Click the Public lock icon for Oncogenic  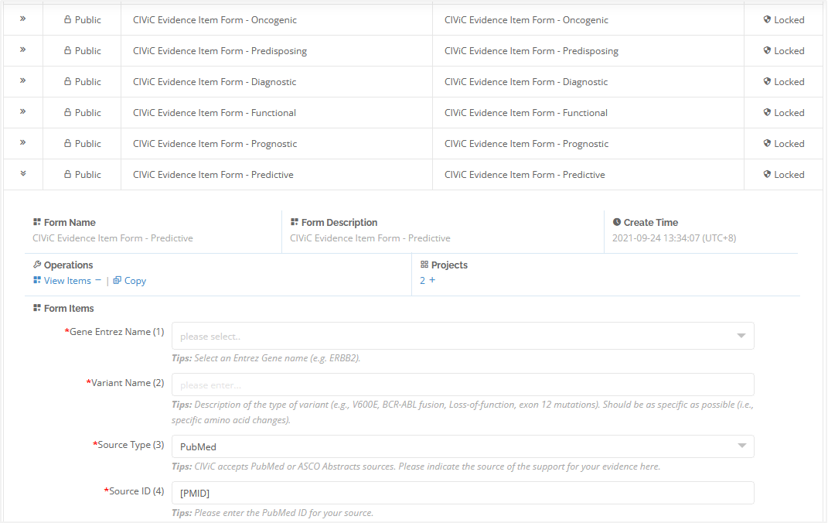click(x=67, y=19)
